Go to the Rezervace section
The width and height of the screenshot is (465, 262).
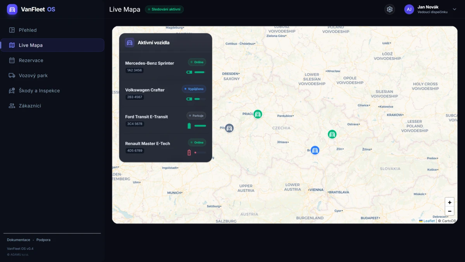click(31, 60)
